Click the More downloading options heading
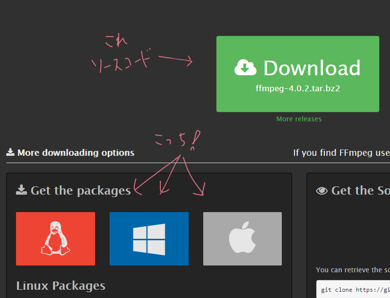Image resolution: width=390 pixels, height=298 pixels. [x=76, y=152]
